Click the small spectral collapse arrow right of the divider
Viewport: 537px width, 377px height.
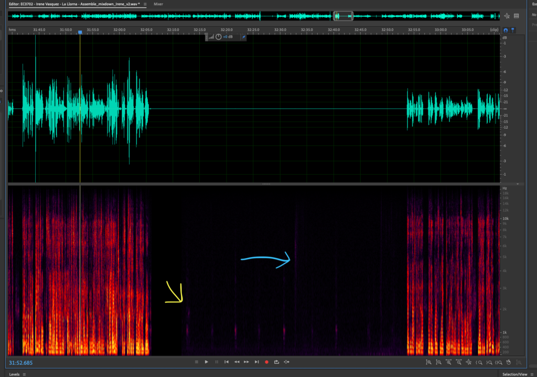518,184
